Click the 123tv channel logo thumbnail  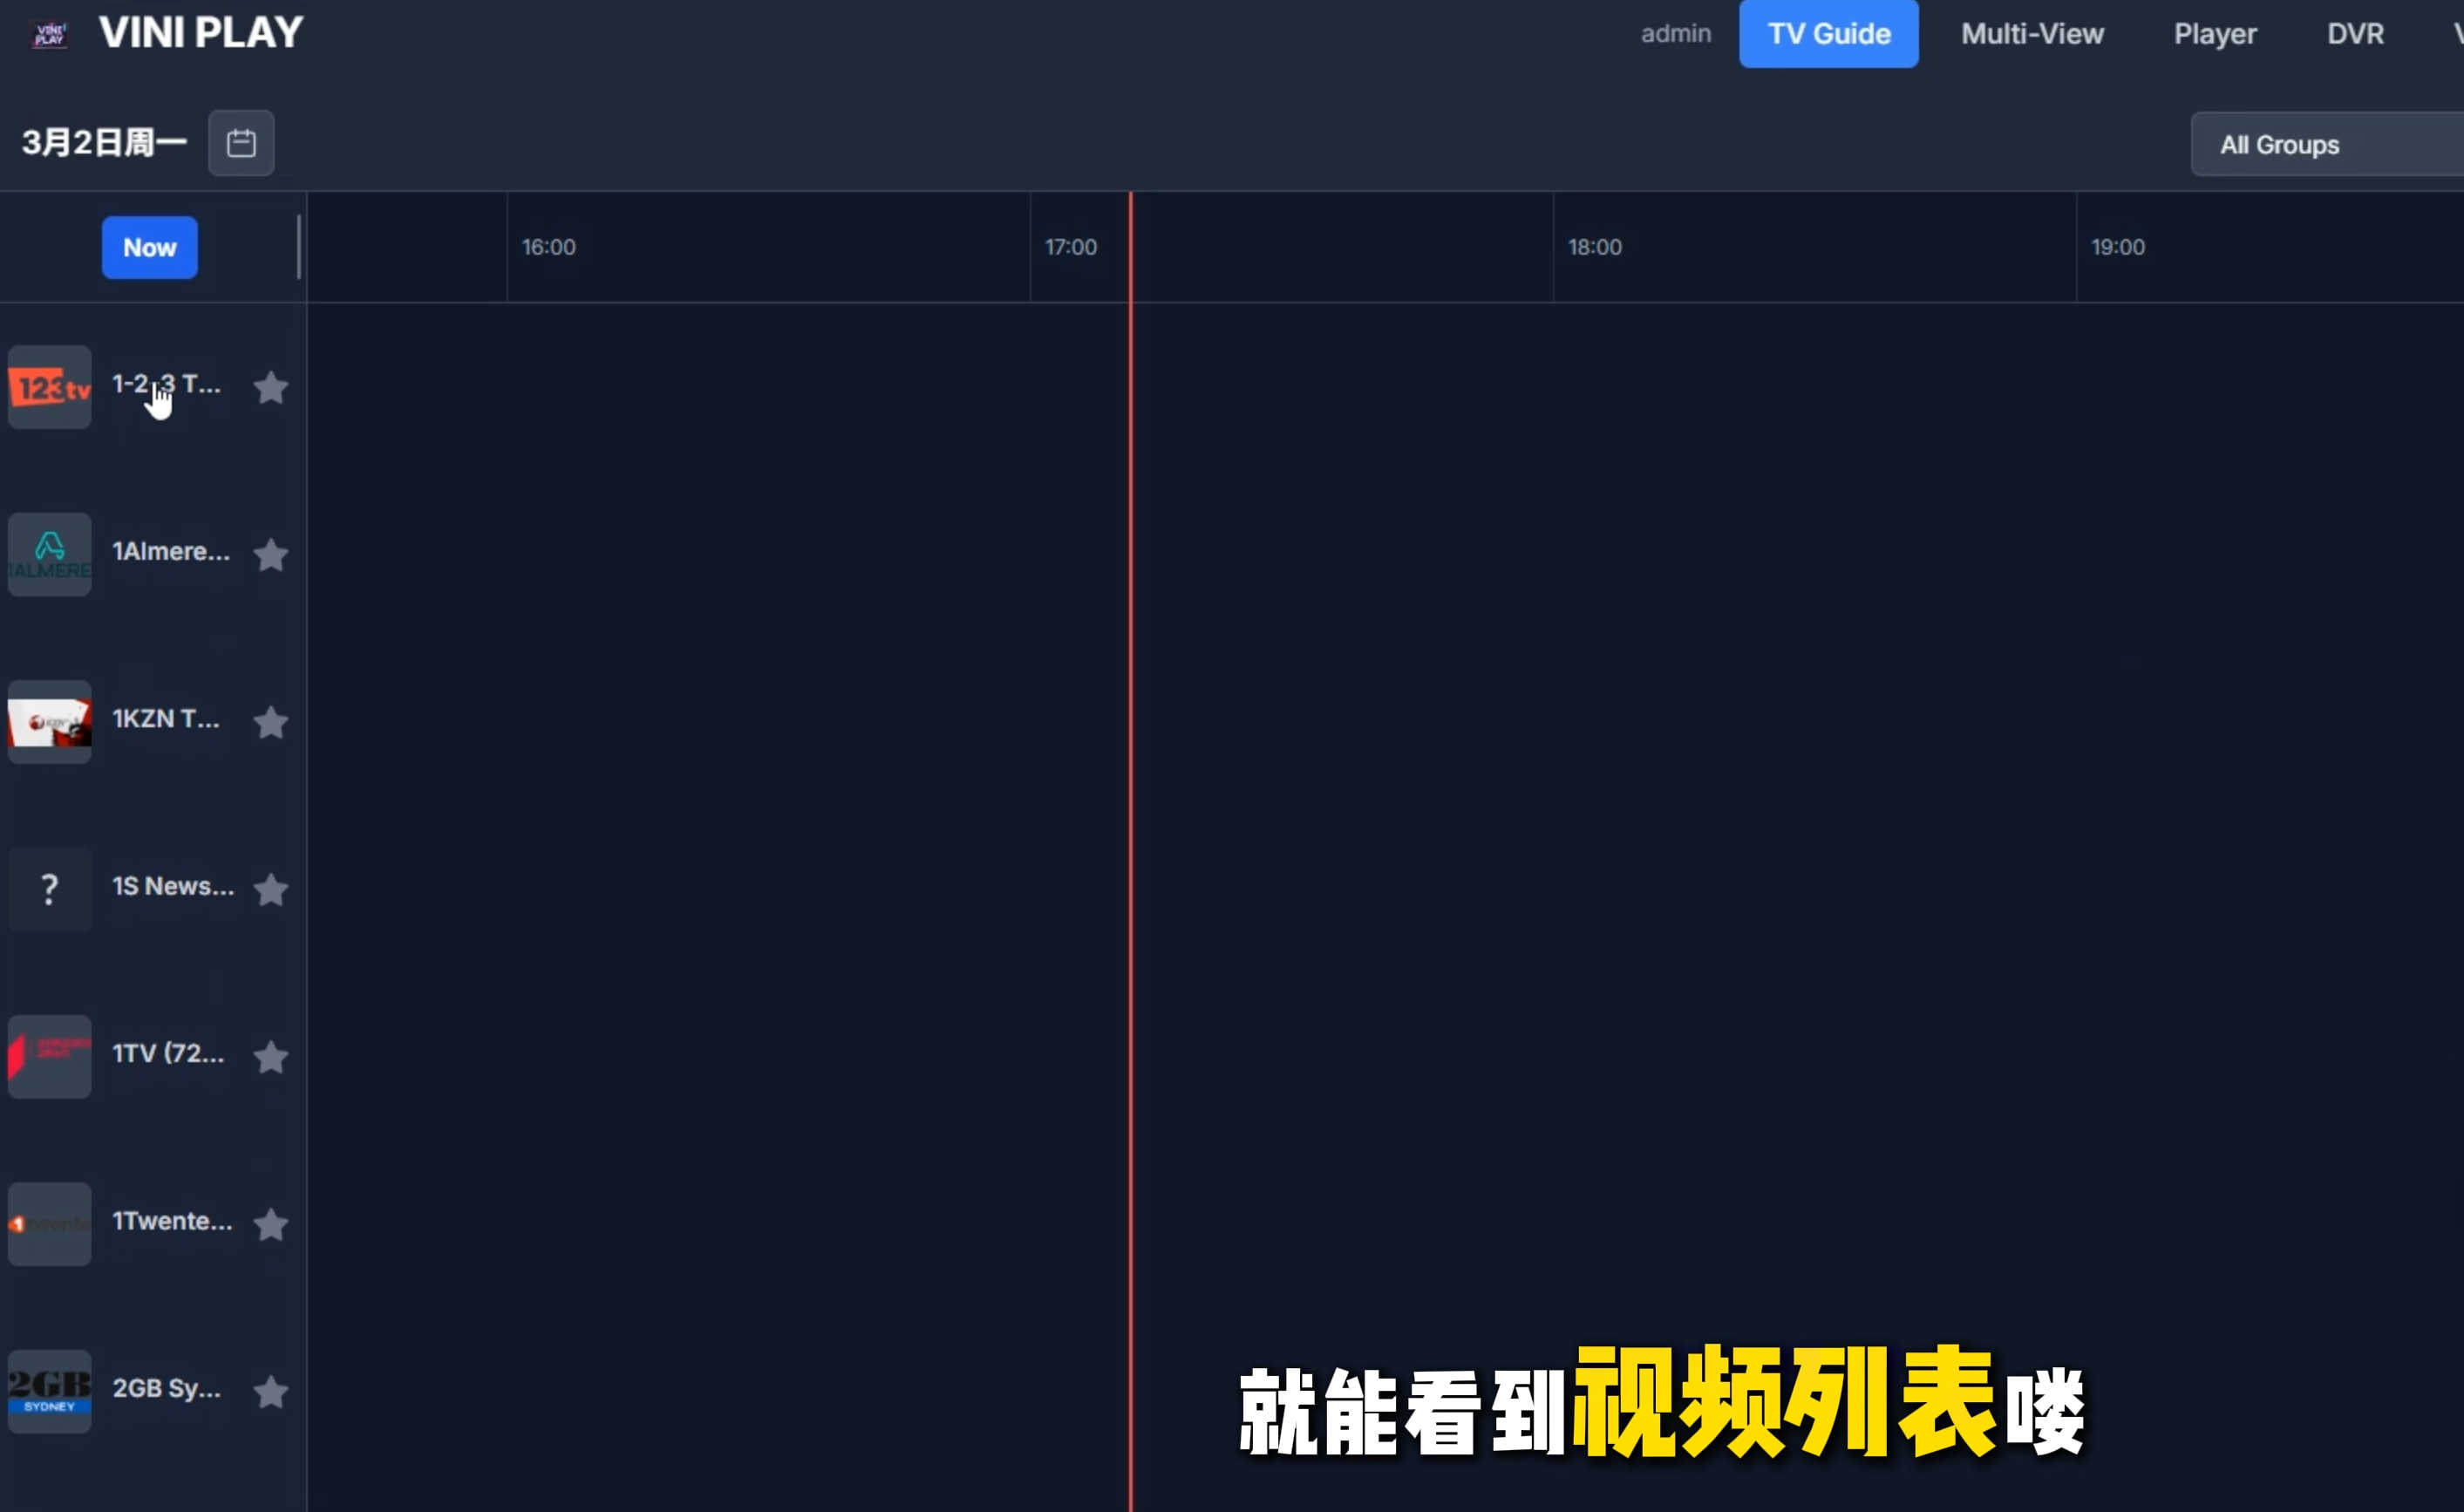tap(50, 387)
